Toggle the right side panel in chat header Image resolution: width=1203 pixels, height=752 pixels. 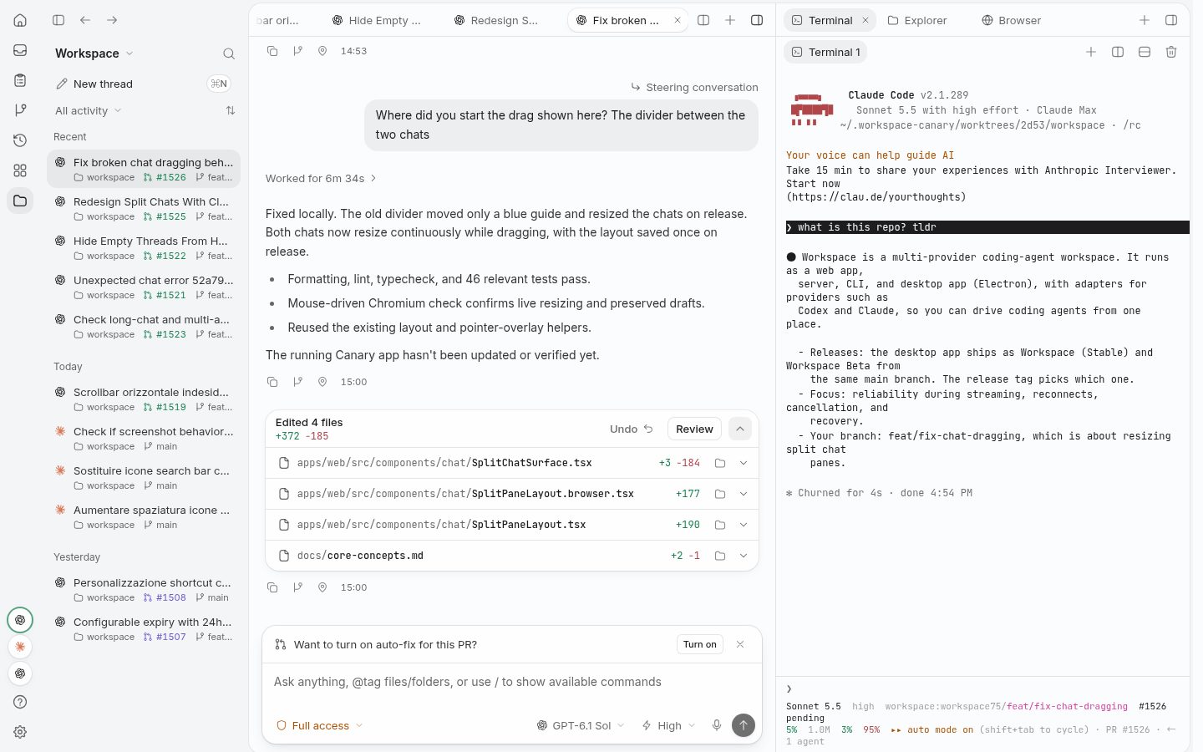click(x=757, y=20)
